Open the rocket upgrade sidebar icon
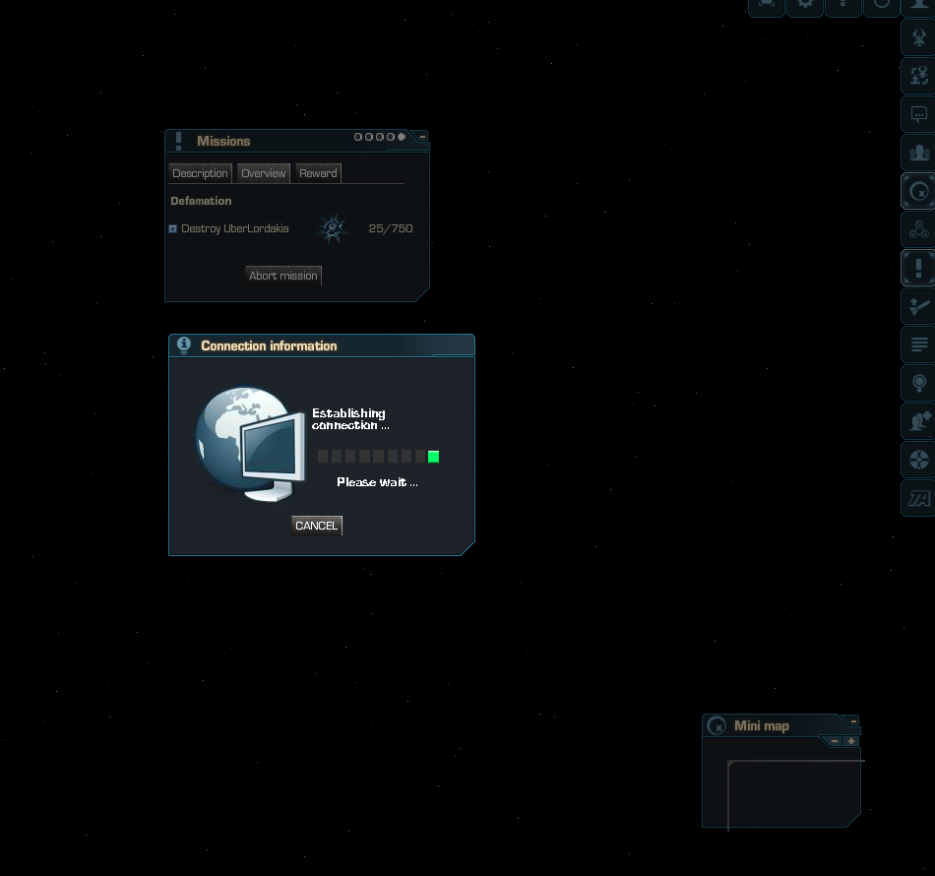The height and width of the screenshot is (876, 935). tap(919, 306)
